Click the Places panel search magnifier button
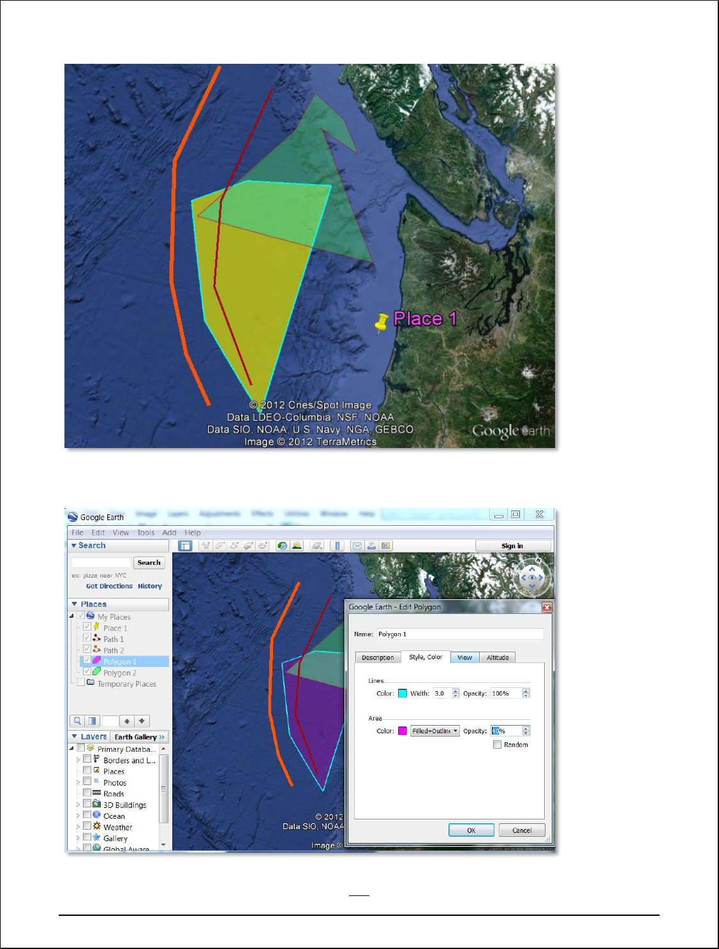Screen dimensions: 719x949 click(x=77, y=721)
